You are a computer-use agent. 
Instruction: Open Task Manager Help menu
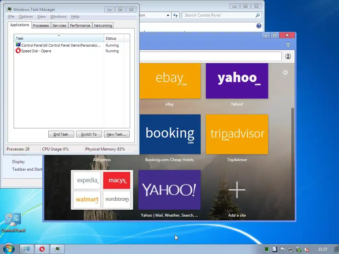(x=75, y=17)
